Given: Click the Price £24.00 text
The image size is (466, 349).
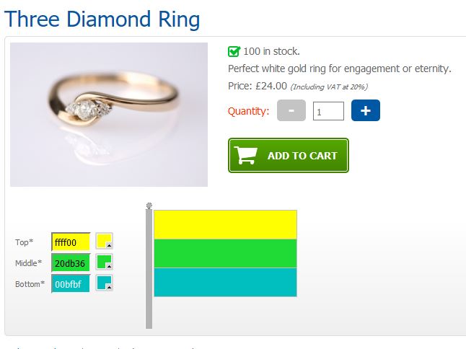Looking at the screenshot, I should pos(258,86).
